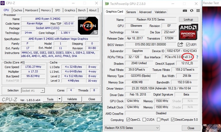The image size is (221, 132).
Task: Toggle the PhysX checkbox
Action: tap(159, 120)
